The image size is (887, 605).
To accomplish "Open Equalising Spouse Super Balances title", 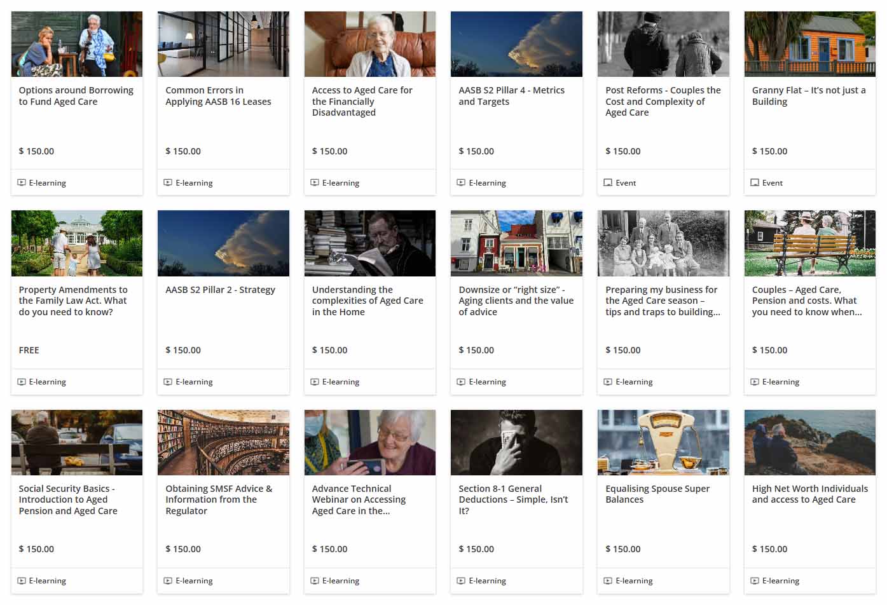I will pos(657,494).
